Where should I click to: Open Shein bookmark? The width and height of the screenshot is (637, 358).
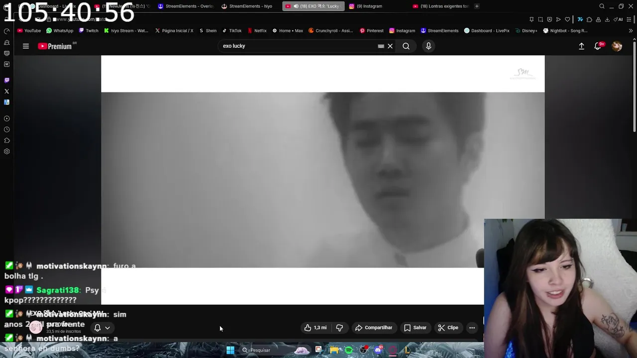[x=208, y=30]
